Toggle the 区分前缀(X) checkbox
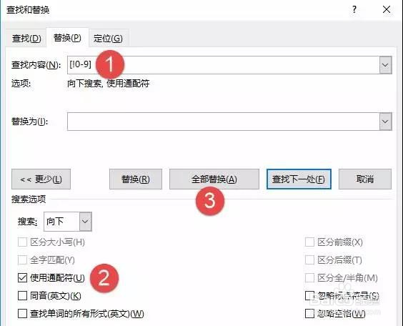 click(x=309, y=242)
